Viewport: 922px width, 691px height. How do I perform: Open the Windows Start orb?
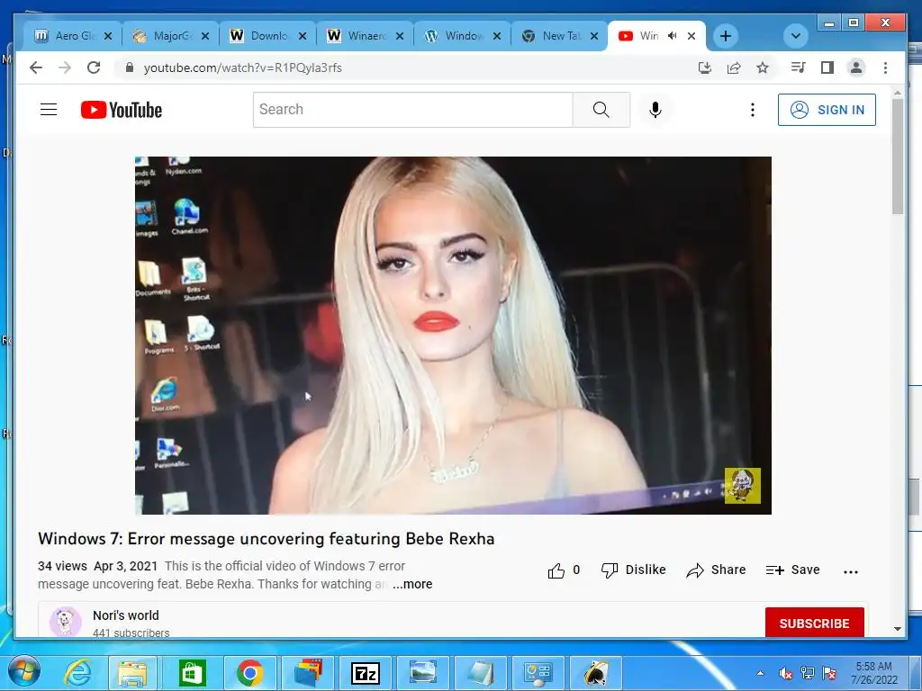[24, 671]
